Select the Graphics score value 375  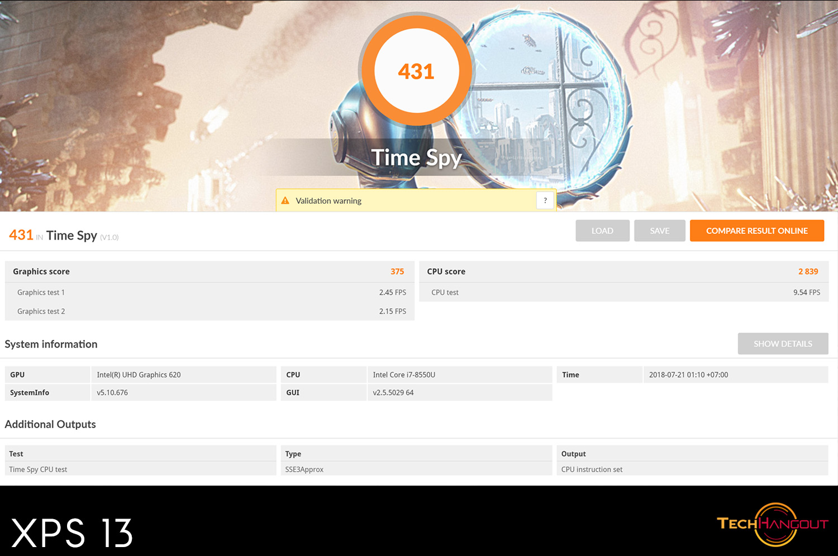pyautogui.click(x=397, y=271)
